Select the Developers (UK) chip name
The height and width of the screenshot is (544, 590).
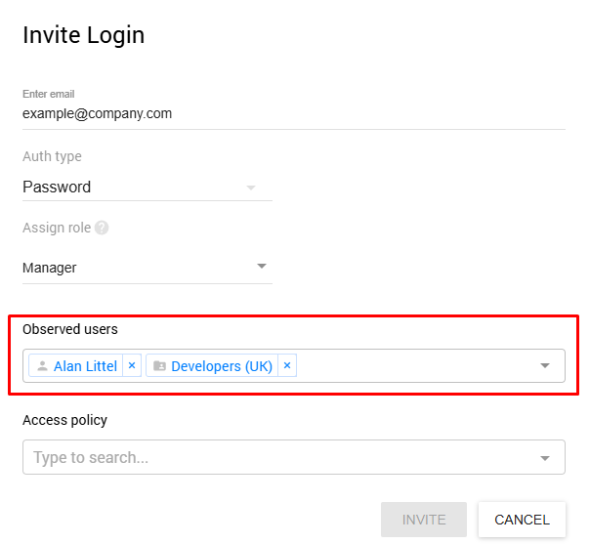(x=222, y=366)
